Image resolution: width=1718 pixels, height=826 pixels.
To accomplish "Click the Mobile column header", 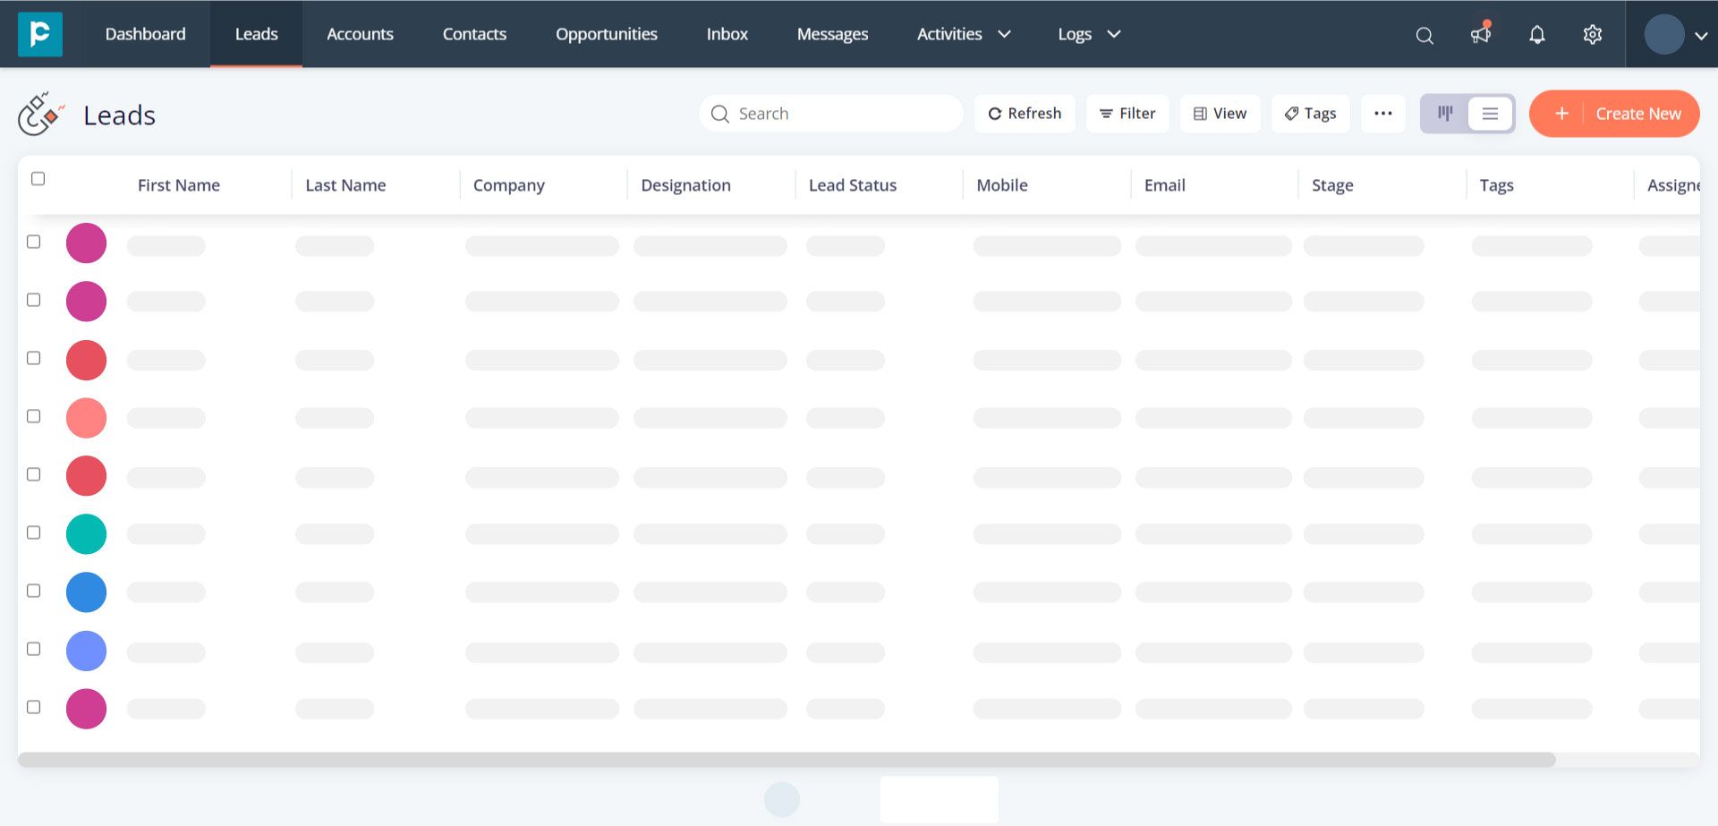I will (x=1002, y=185).
